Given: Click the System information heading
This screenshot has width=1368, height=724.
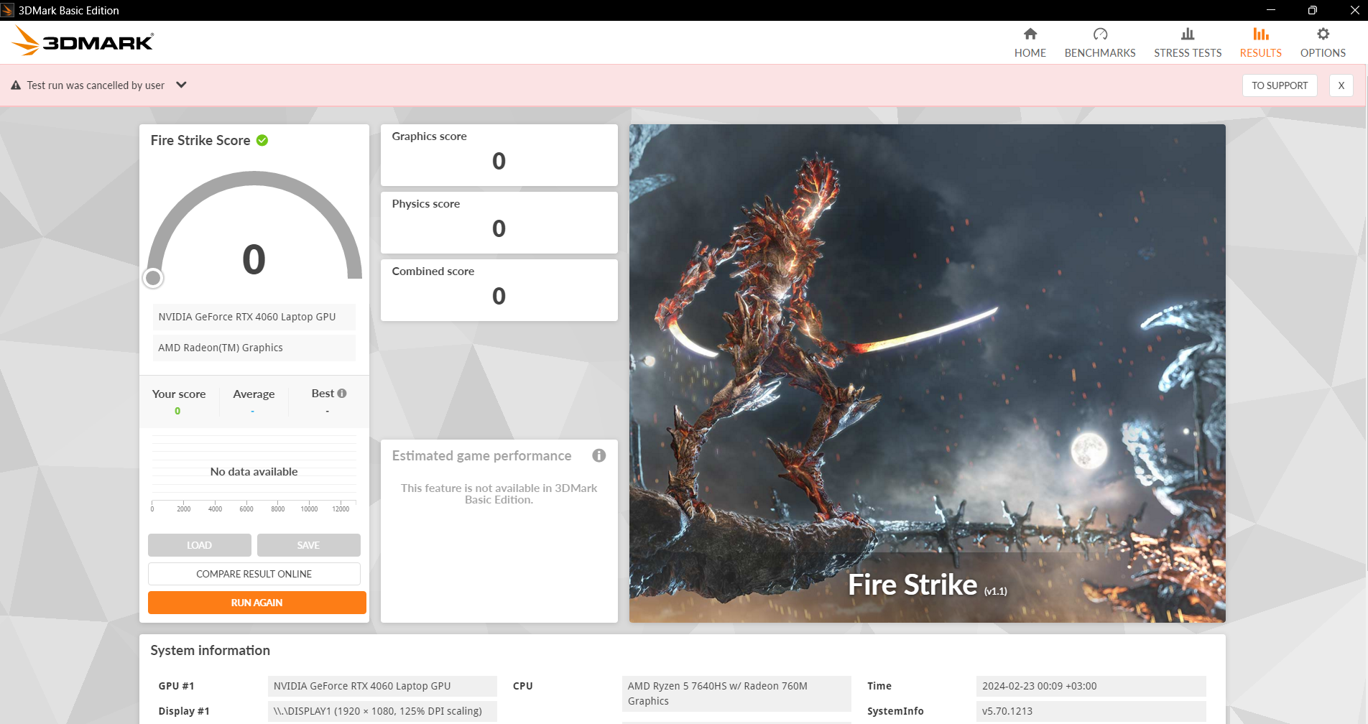Looking at the screenshot, I should click(x=210, y=650).
